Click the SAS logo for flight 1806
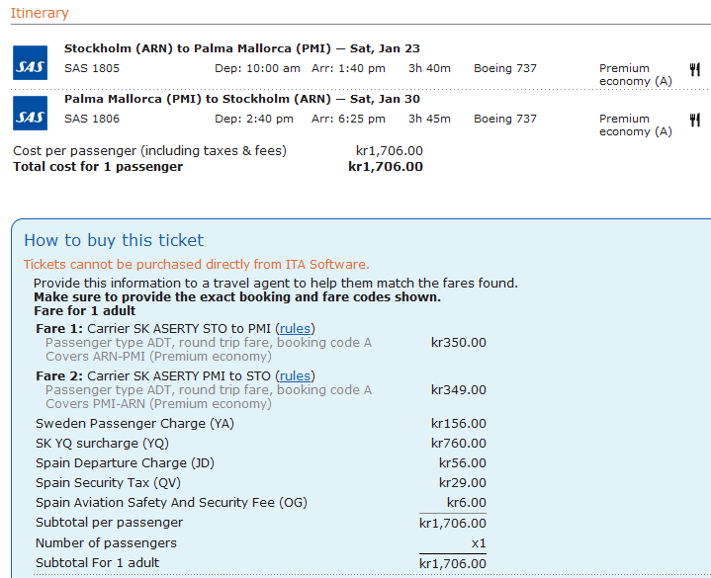 click(x=30, y=113)
